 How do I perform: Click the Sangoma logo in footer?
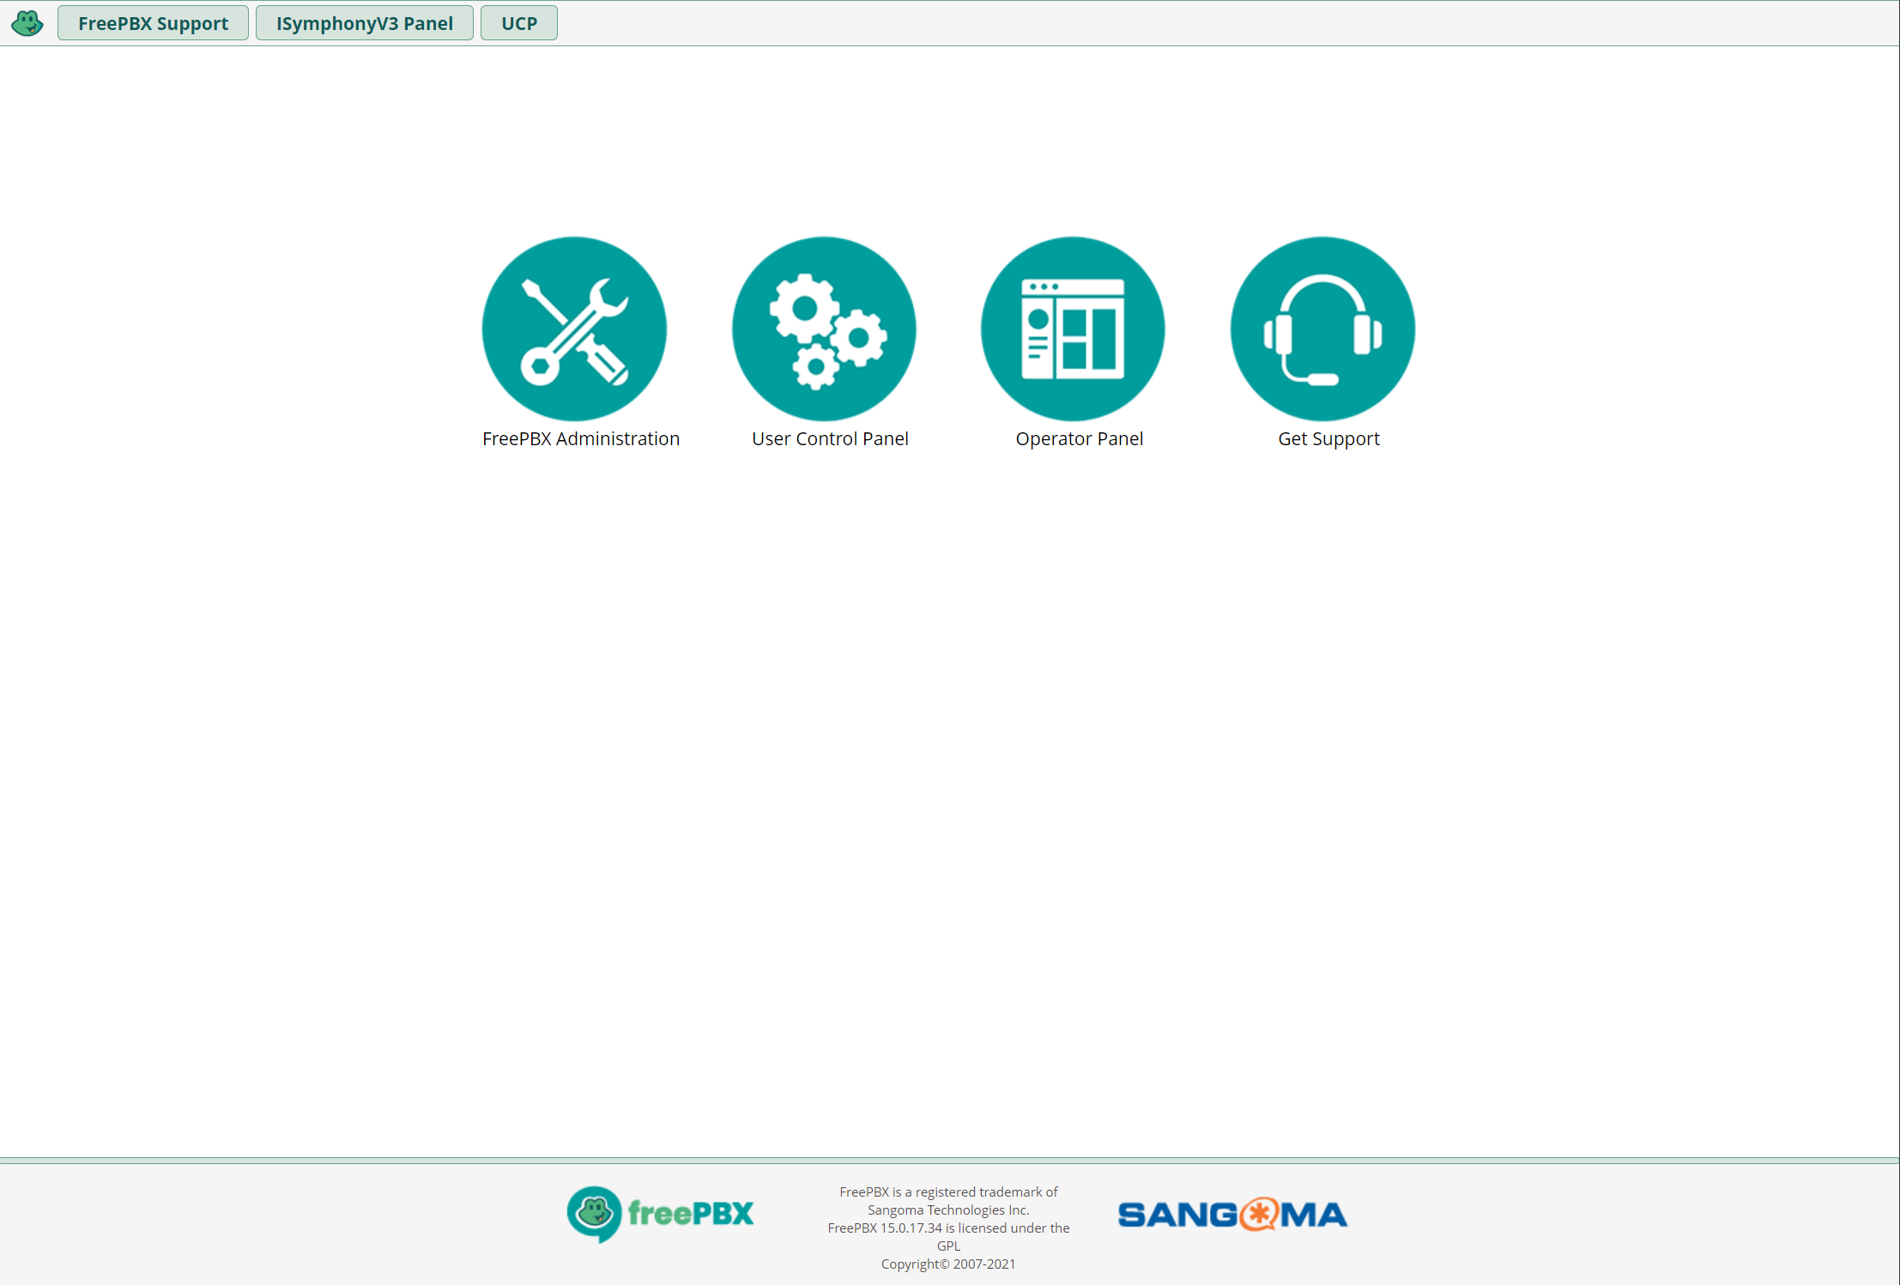[x=1231, y=1215]
